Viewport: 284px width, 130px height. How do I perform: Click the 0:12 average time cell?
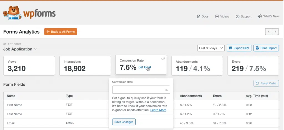(249, 114)
